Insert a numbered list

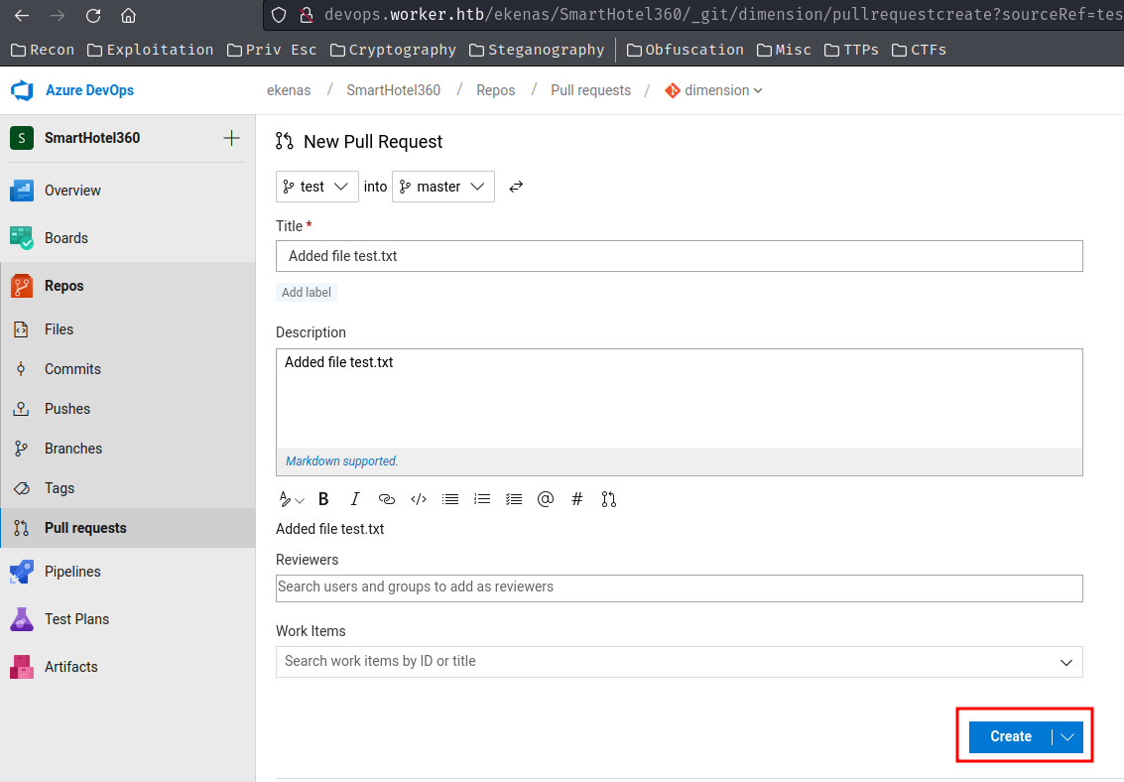(x=482, y=499)
